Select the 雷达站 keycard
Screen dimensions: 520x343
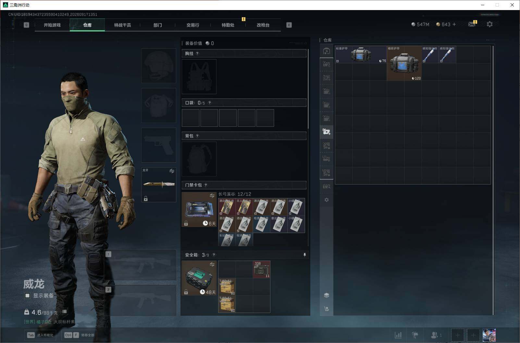click(x=279, y=224)
